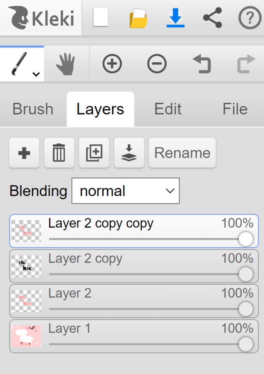This screenshot has height=374, width=264.
Task: Click the zoom out minus icon
Action: pos(157,64)
